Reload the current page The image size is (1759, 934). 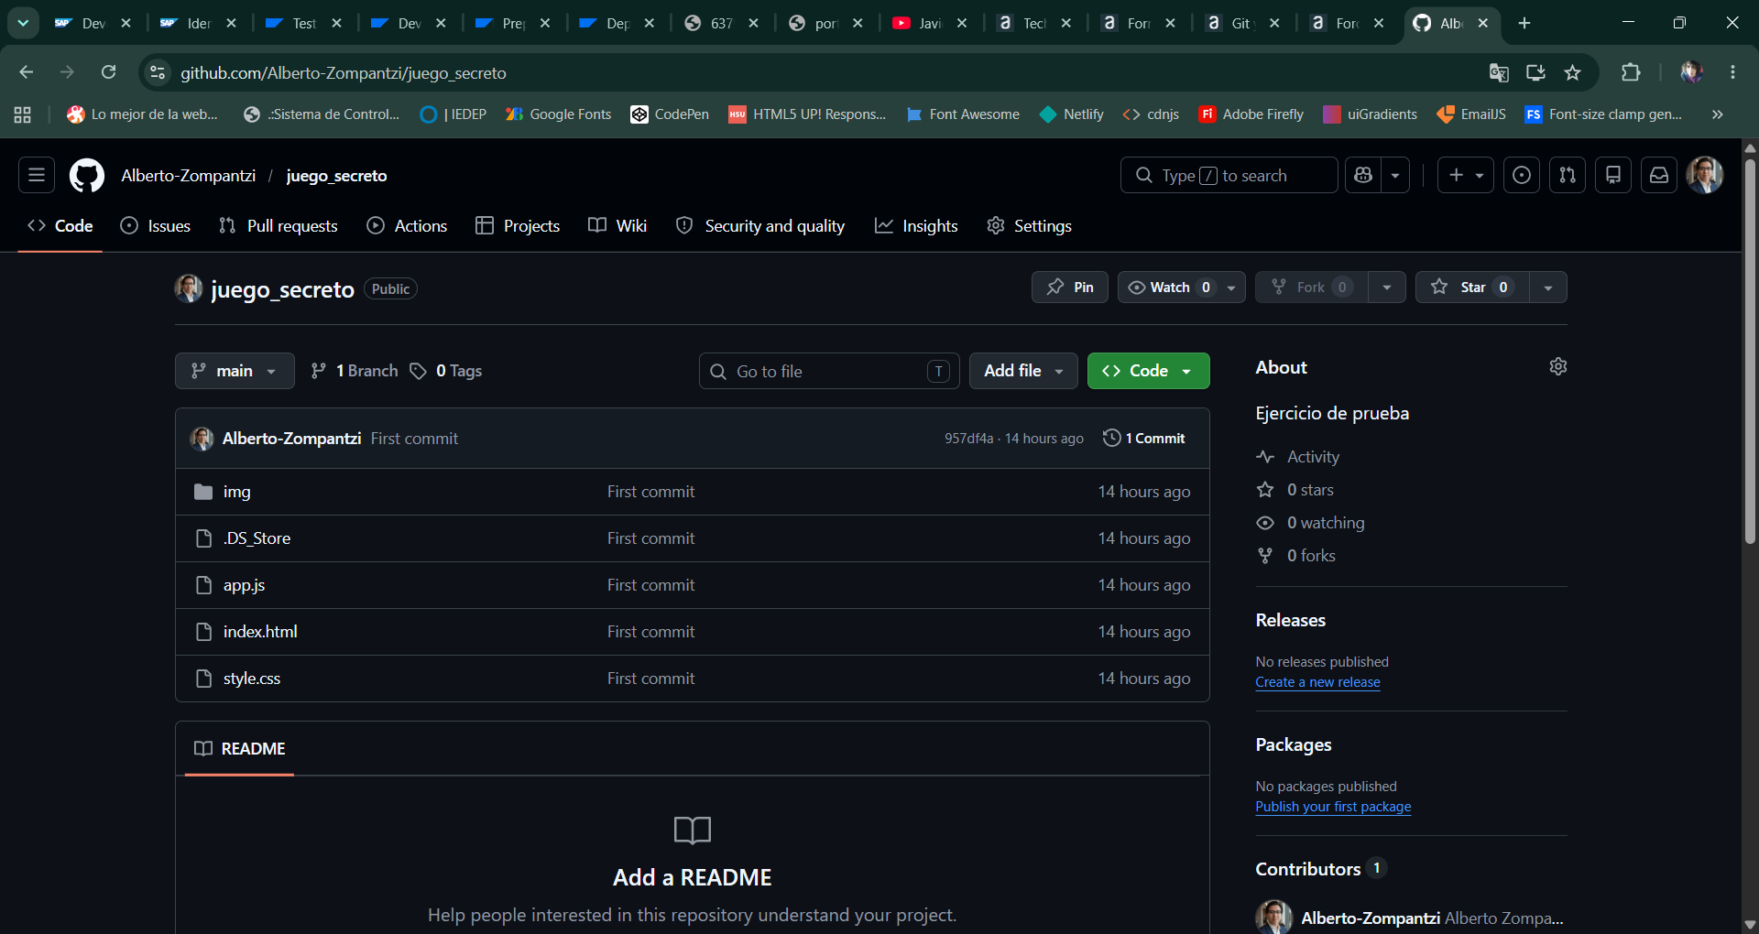coord(108,72)
